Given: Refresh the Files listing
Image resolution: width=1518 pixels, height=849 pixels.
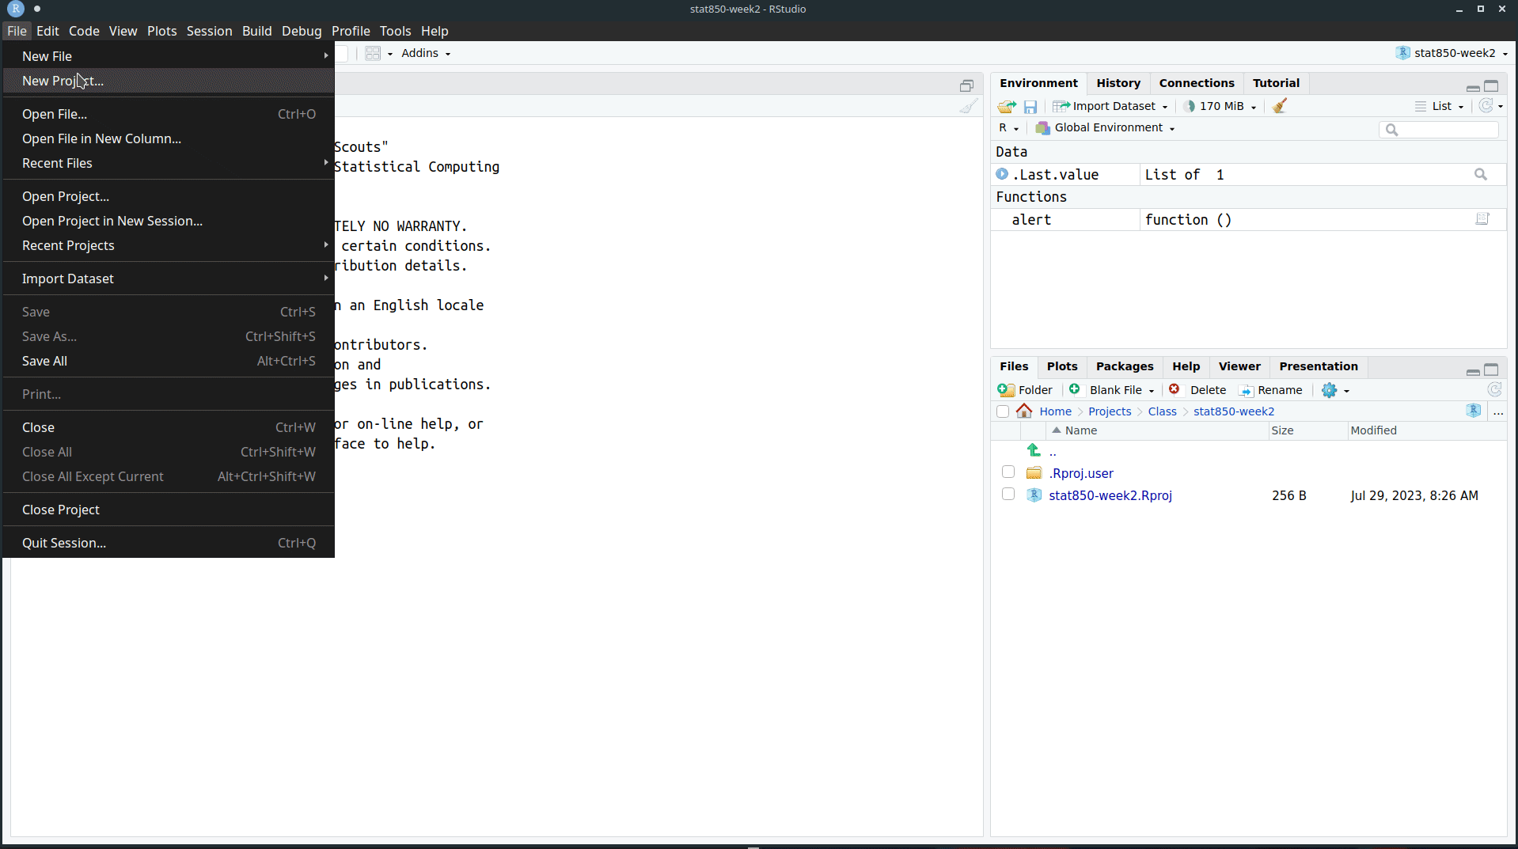Looking at the screenshot, I should coord(1495,389).
